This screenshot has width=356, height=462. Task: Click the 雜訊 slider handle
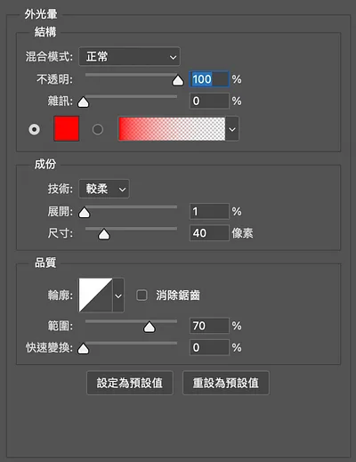click(x=83, y=101)
